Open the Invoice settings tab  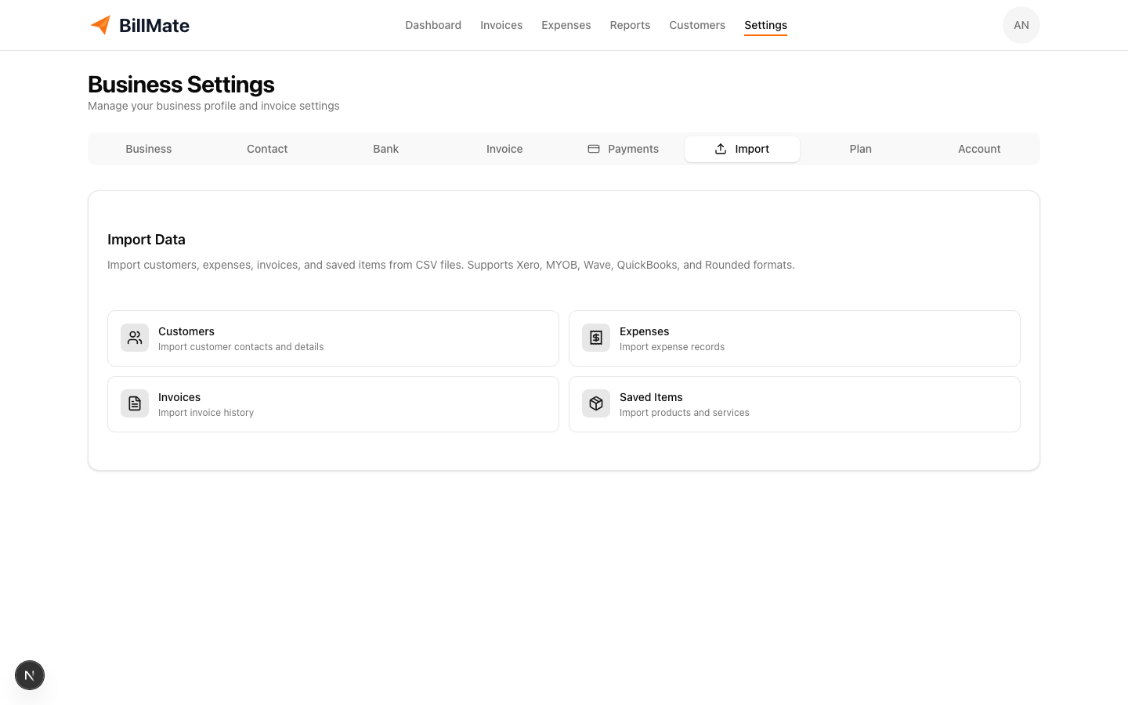pyautogui.click(x=504, y=149)
